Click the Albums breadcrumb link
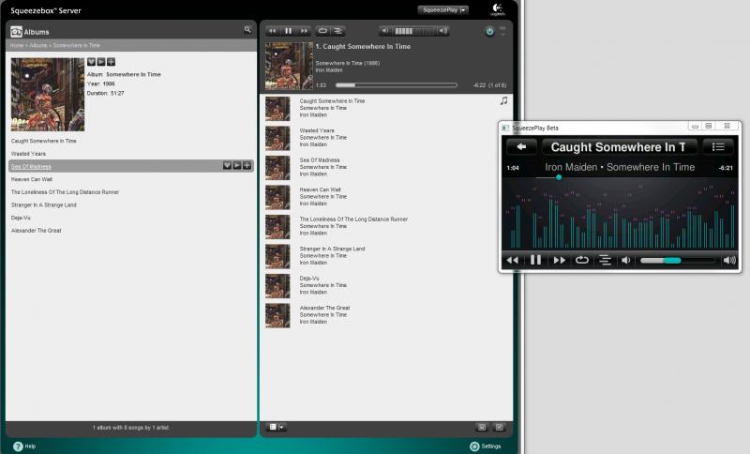This screenshot has width=750, height=454. (x=38, y=45)
